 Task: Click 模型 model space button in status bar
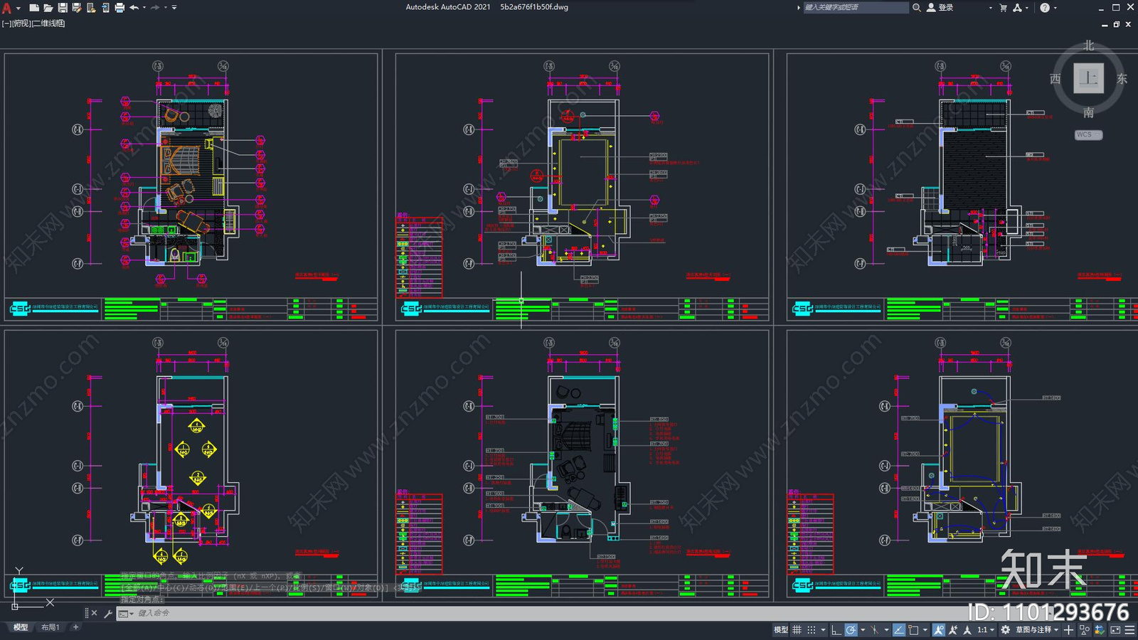pyautogui.click(x=780, y=629)
